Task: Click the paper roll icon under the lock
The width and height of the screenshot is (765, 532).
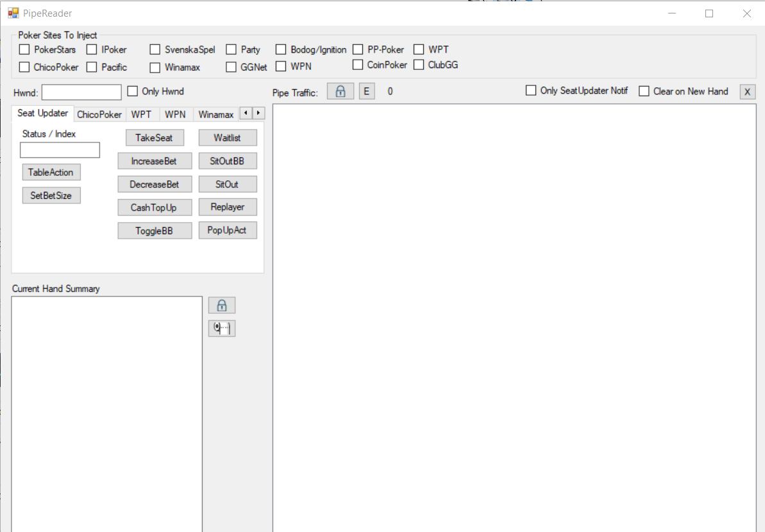Action: pos(222,328)
